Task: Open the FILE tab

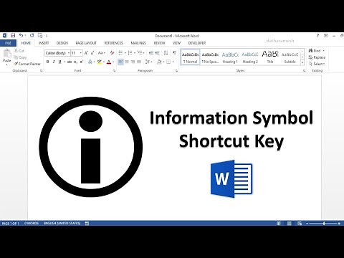Action: coord(8,43)
